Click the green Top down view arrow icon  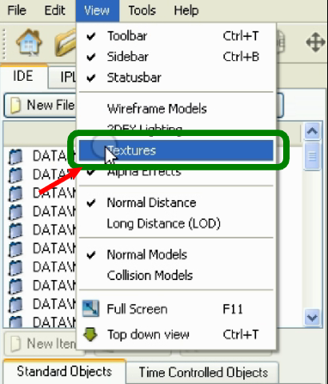pyautogui.click(x=90, y=334)
